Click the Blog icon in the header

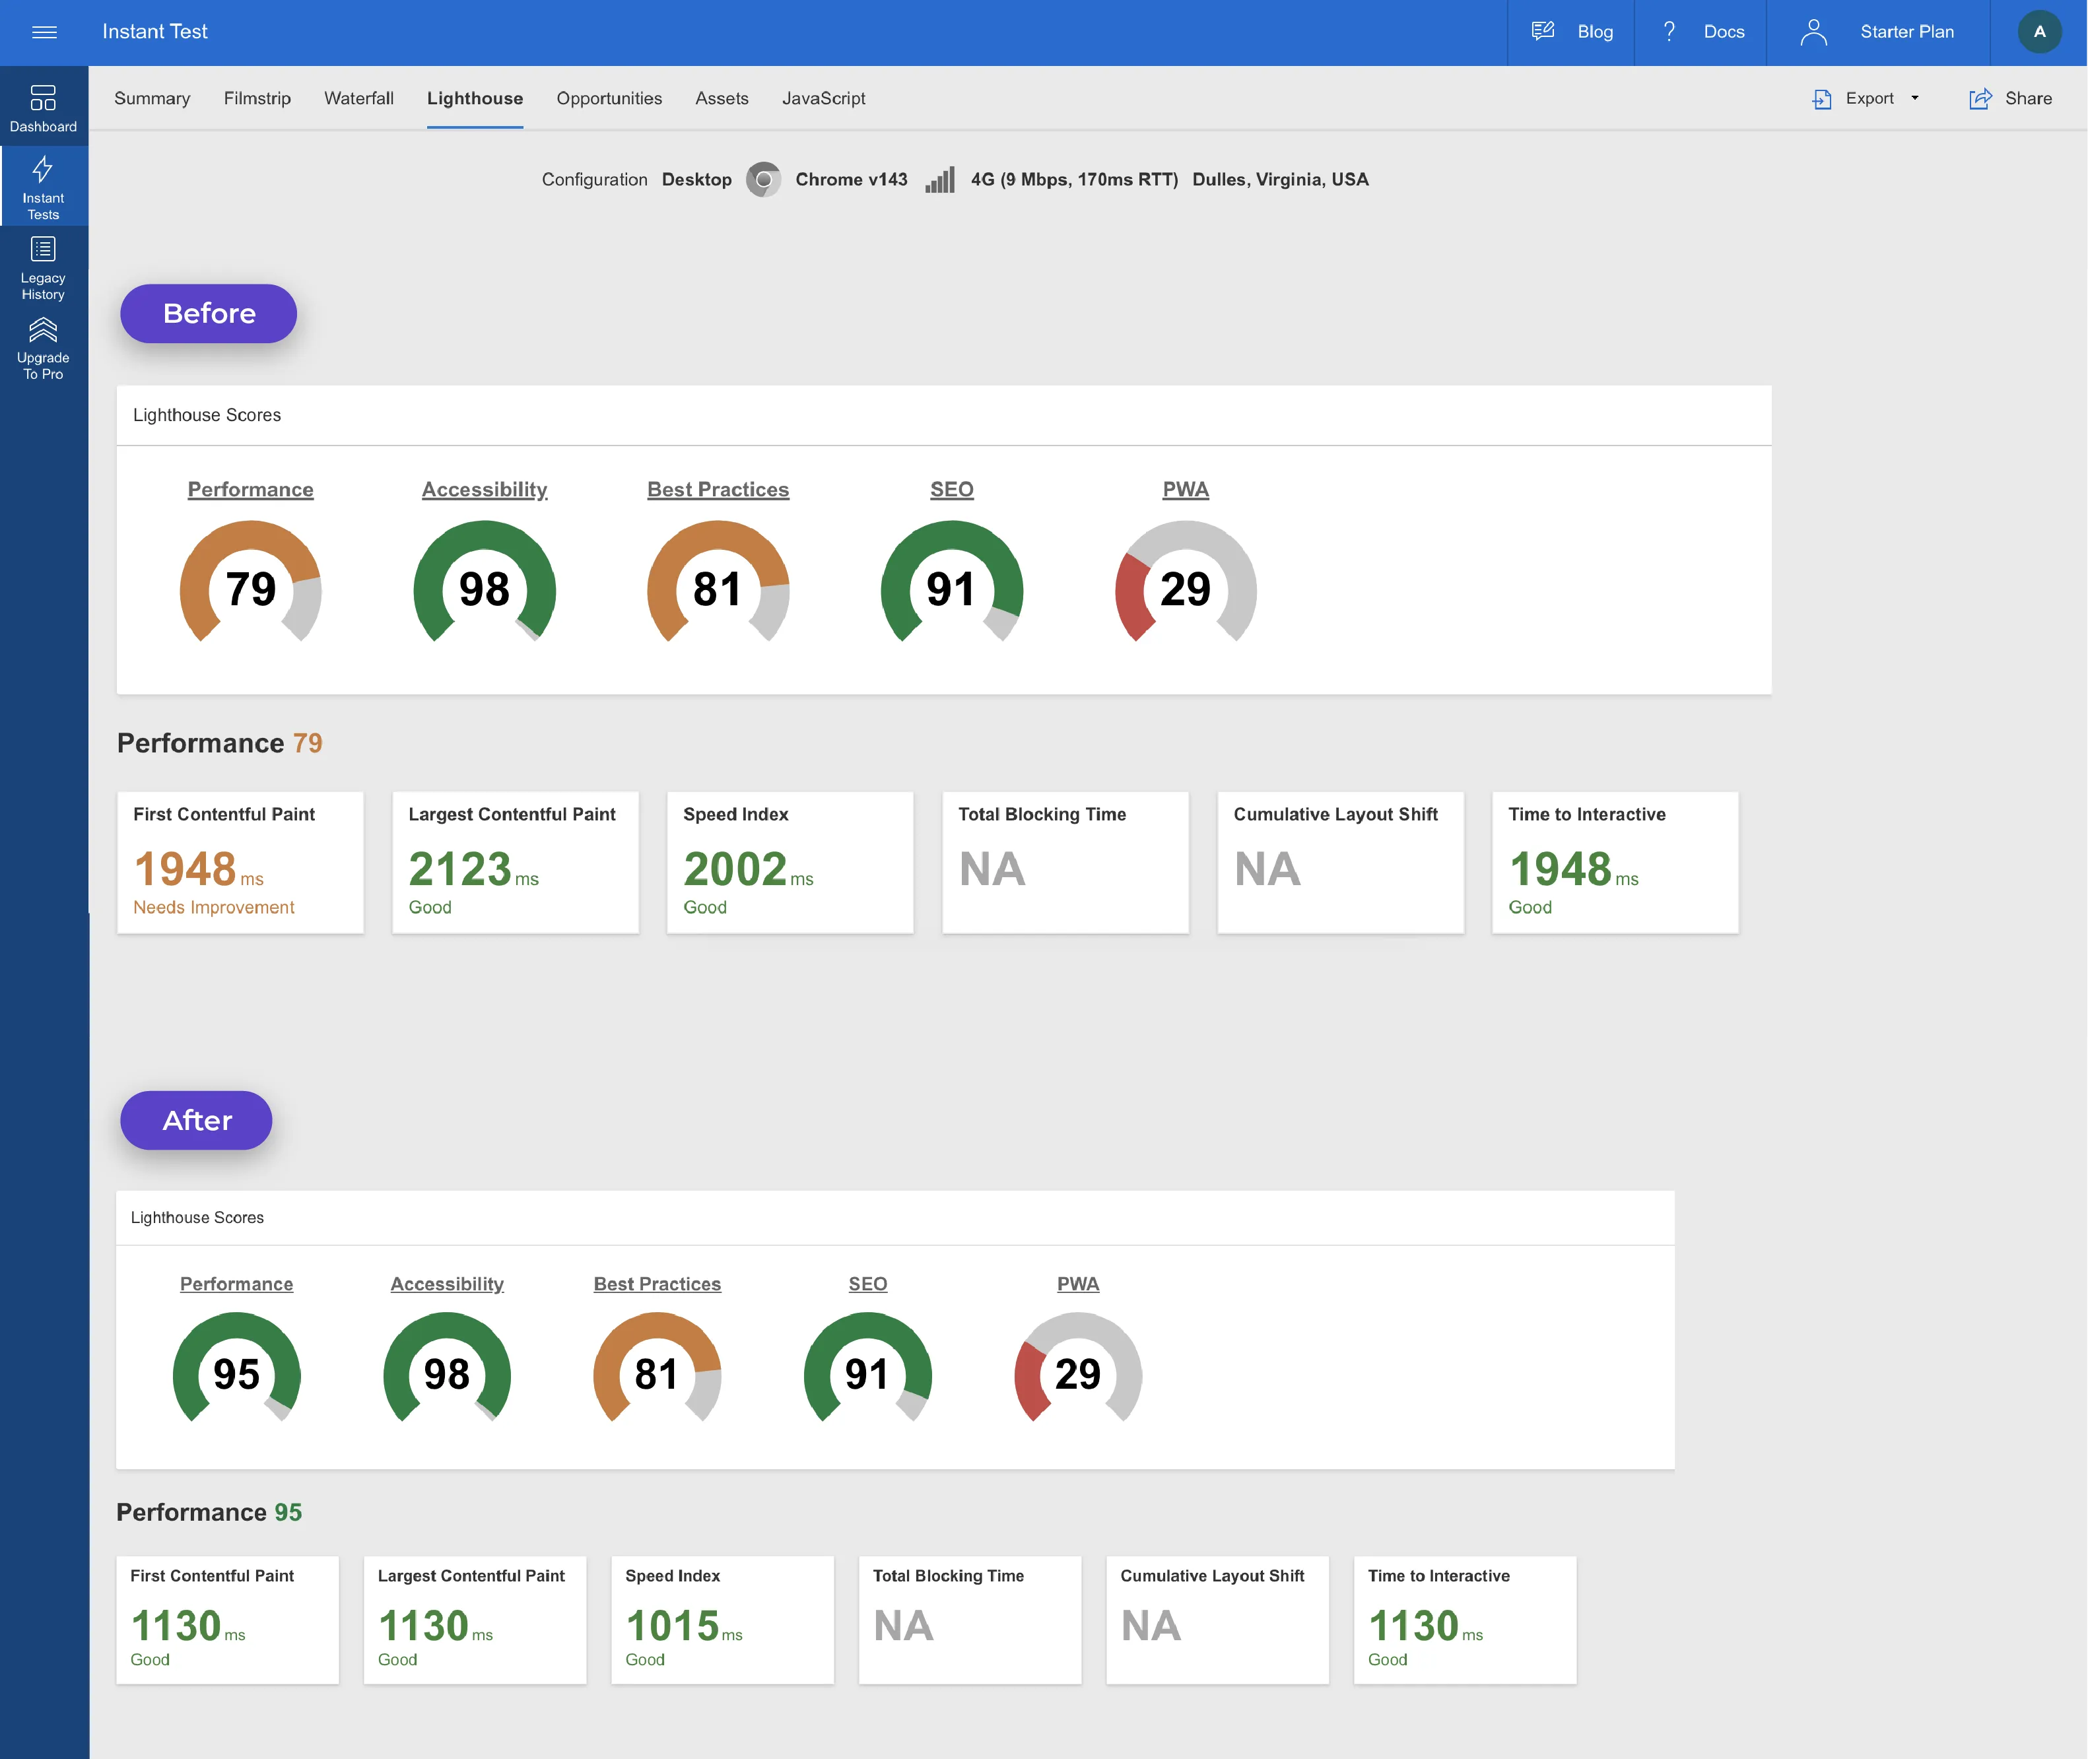1543,31
